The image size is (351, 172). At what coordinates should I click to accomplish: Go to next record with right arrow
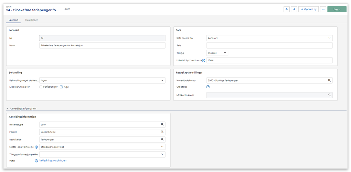pos(294,9)
